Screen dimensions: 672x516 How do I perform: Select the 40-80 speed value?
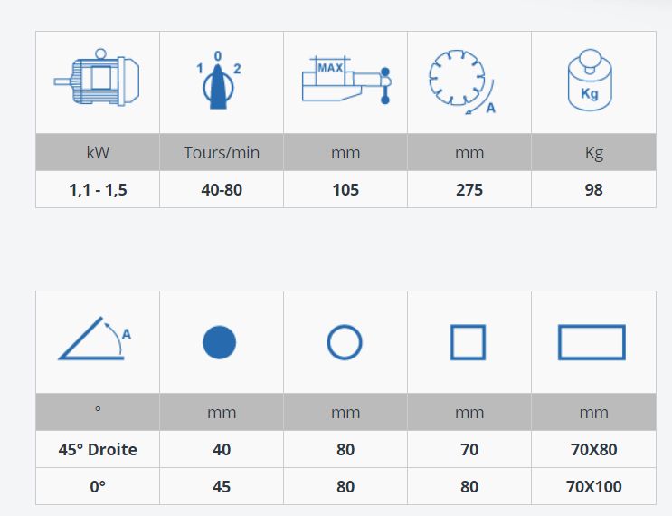coord(222,189)
